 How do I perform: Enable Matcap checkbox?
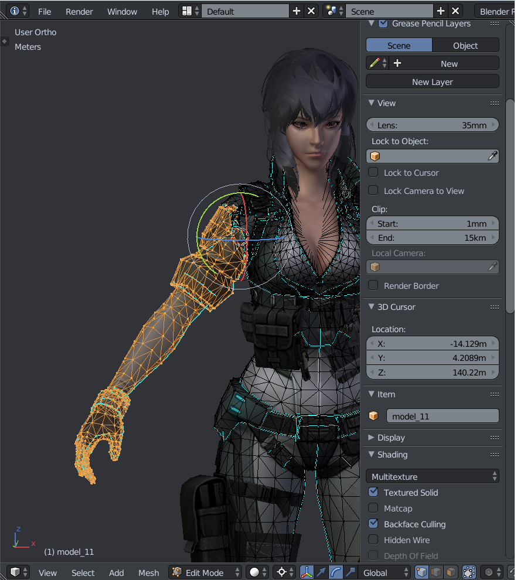[x=373, y=508]
